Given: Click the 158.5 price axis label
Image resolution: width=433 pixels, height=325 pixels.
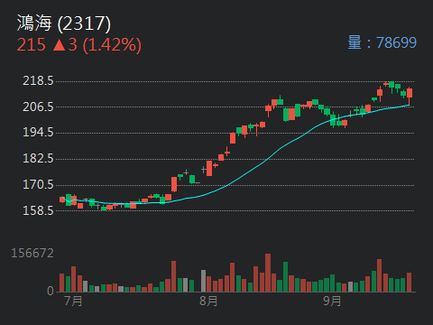Looking at the screenshot, I should (x=38, y=210).
